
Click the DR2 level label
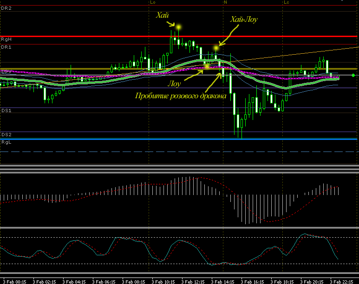(6, 8)
